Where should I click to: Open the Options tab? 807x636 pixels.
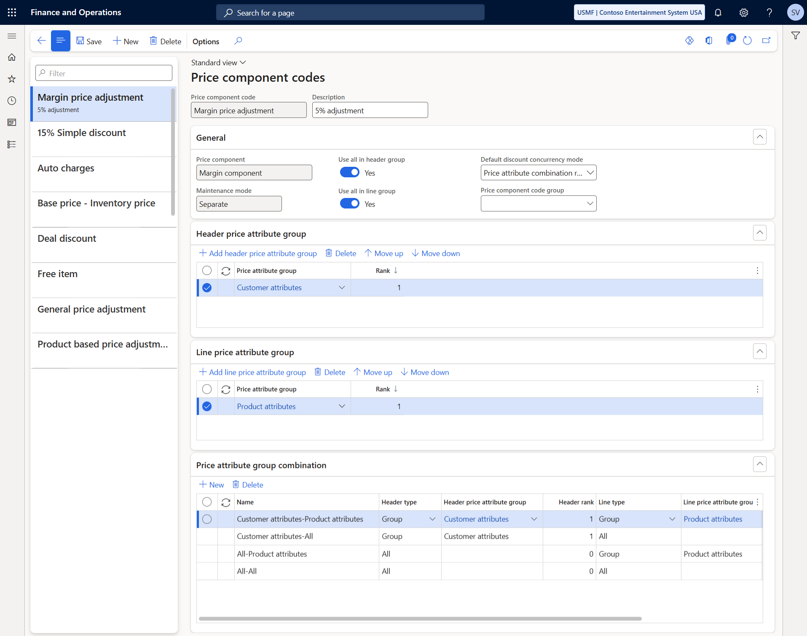click(x=206, y=41)
